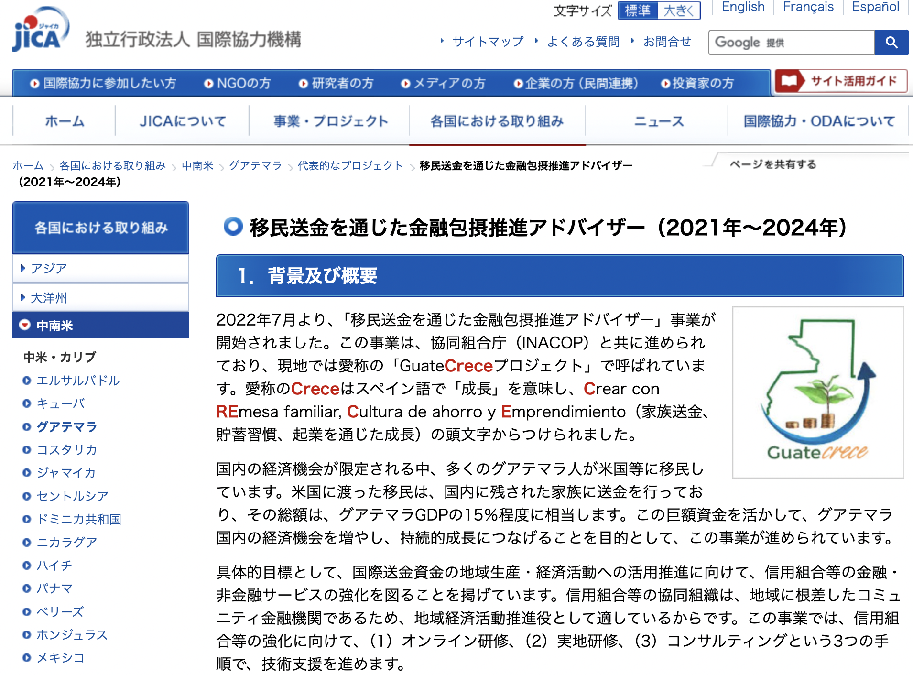
Task: Click 代表的なプロジェクト breadcrumb link
Action: click(x=350, y=165)
